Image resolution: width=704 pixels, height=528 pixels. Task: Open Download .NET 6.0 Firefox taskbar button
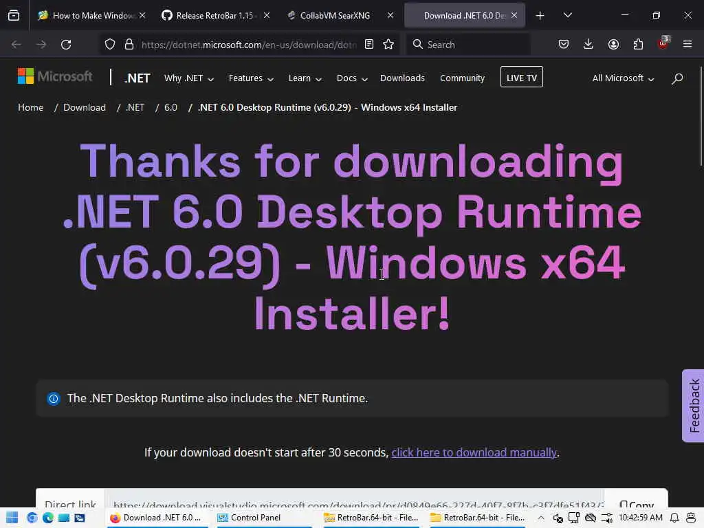(157, 518)
